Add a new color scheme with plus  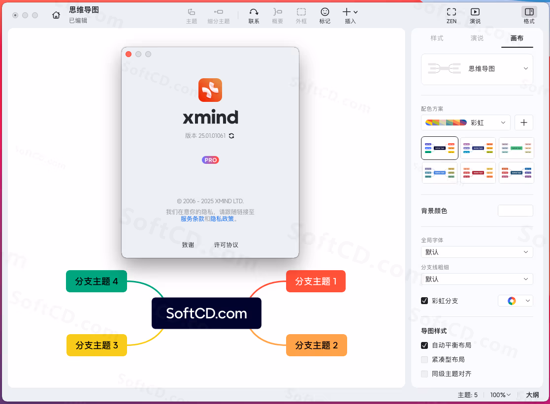pos(524,123)
